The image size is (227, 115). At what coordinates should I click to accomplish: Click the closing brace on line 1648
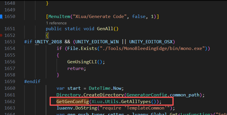(47, 3)
